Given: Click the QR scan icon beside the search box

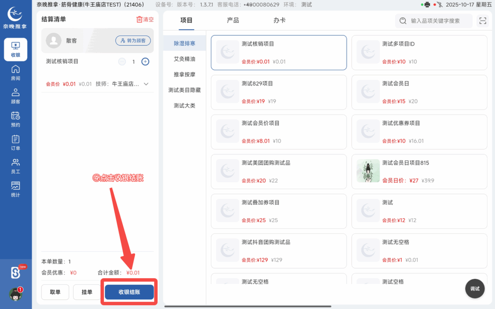Looking at the screenshot, I should click(482, 21).
